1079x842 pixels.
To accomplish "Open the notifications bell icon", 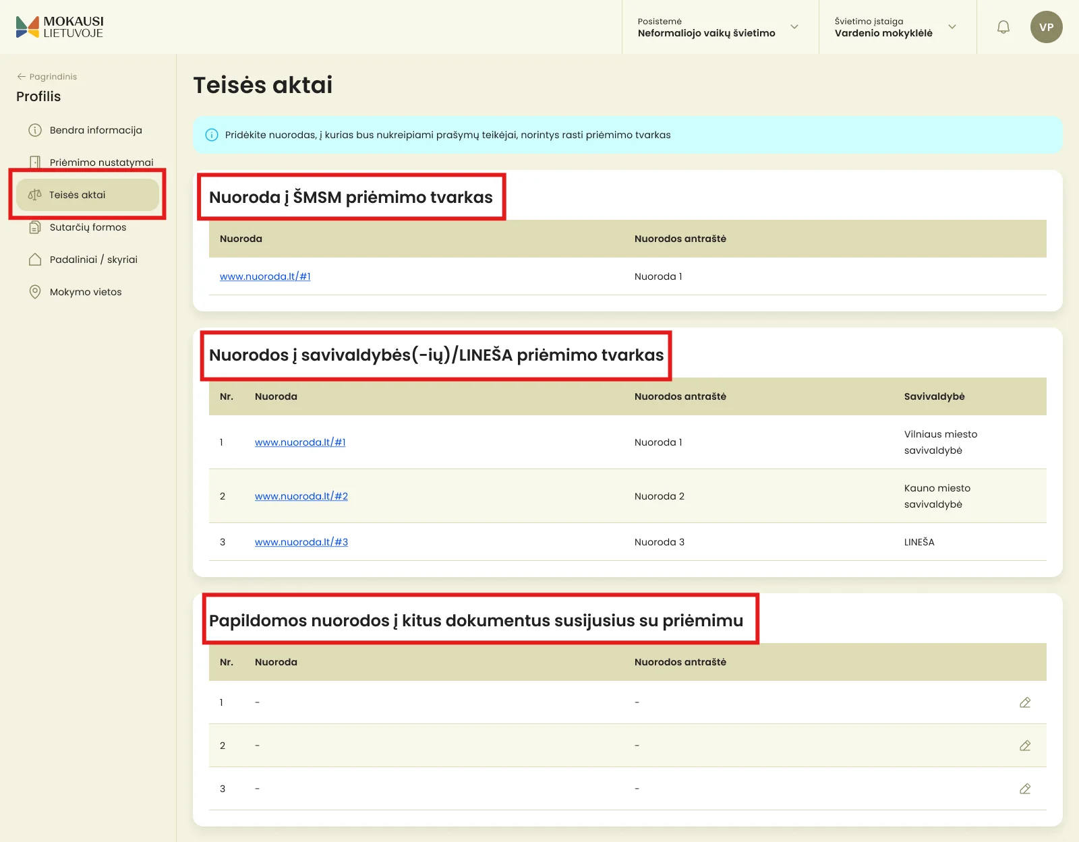I will [x=1003, y=27].
